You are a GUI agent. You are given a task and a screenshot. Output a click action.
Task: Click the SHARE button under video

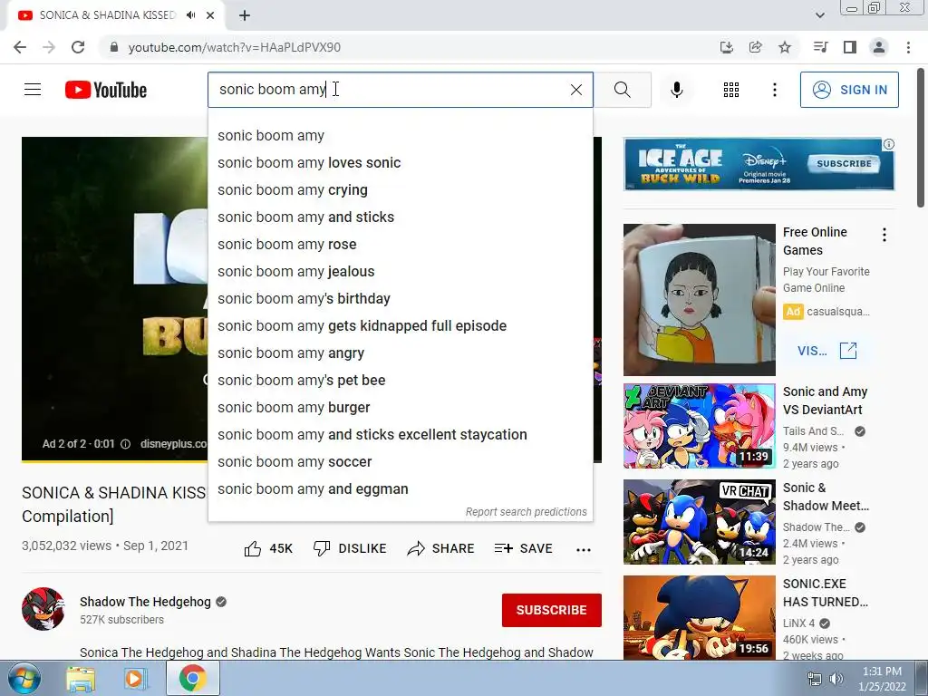(x=441, y=548)
